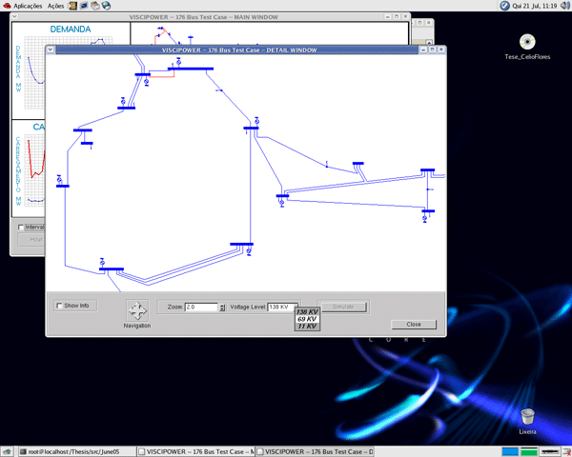Toggle the Interval checkbox in main window
The height and width of the screenshot is (457, 572).
(x=22, y=228)
